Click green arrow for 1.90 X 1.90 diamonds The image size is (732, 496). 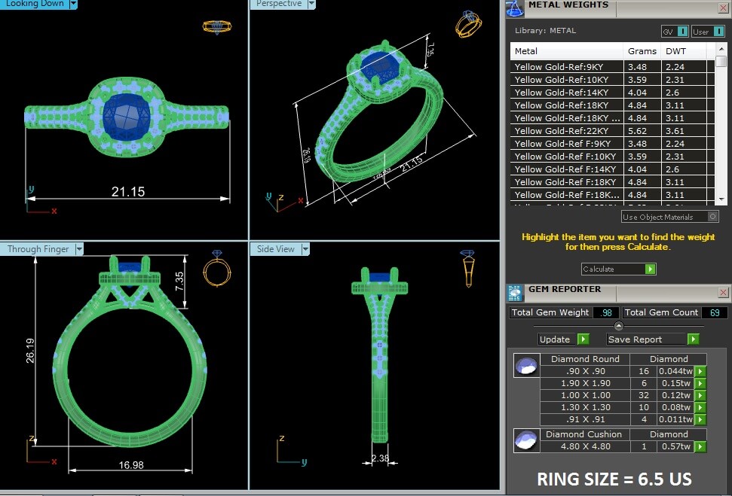[x=700, y=384]
